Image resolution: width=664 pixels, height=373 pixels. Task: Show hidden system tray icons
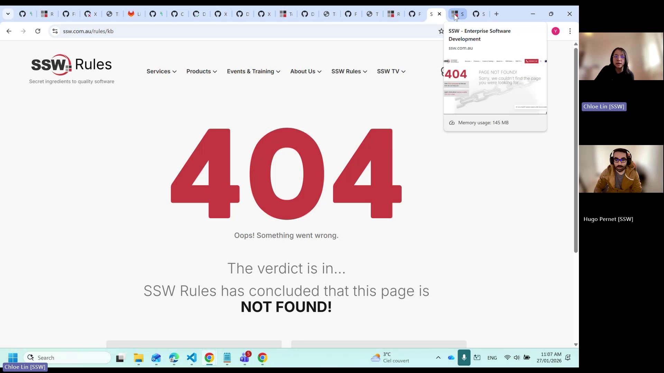tap(438, 358)
